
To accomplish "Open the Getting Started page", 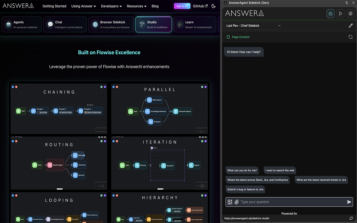I will point(54,6).
